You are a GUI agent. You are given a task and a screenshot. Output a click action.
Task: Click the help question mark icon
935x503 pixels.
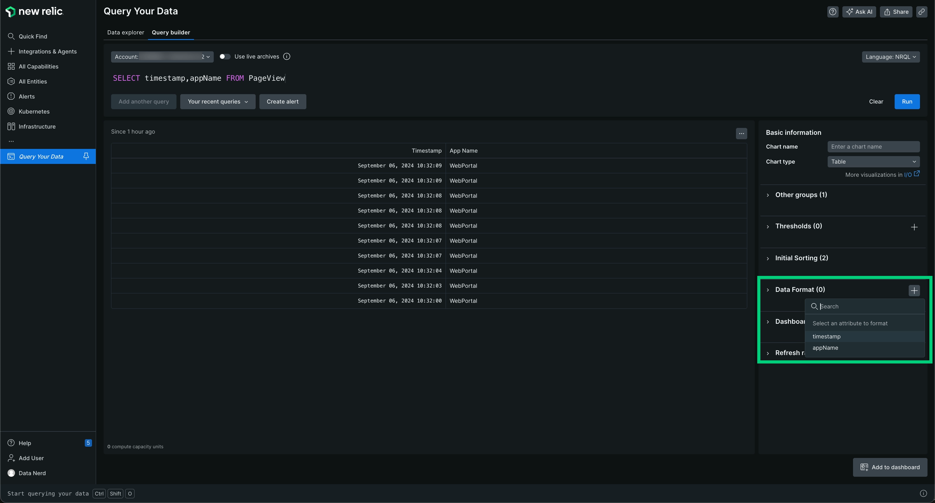[833, 11]
